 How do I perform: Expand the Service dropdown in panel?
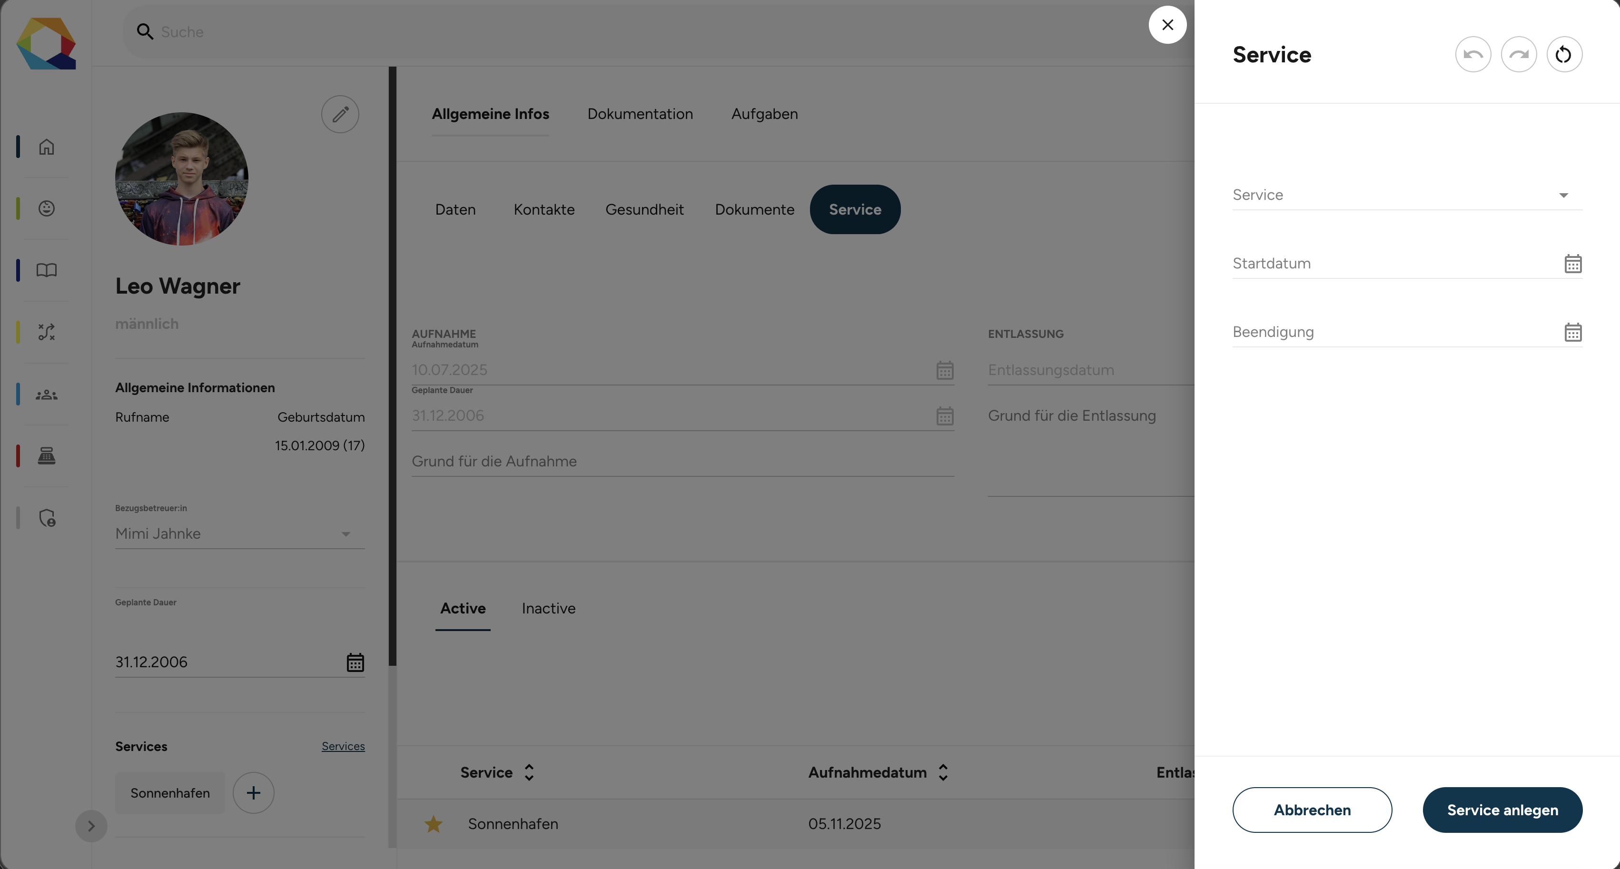tap(1407, 195)
